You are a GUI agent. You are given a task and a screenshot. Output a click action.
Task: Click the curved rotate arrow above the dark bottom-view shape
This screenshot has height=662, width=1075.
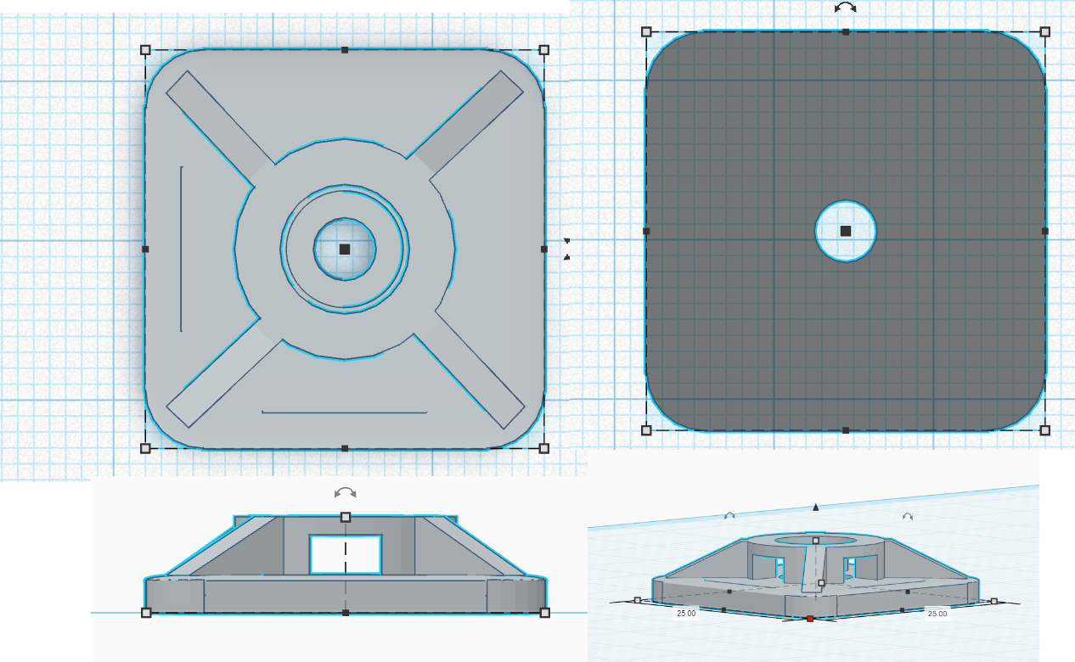coord(845,8)
